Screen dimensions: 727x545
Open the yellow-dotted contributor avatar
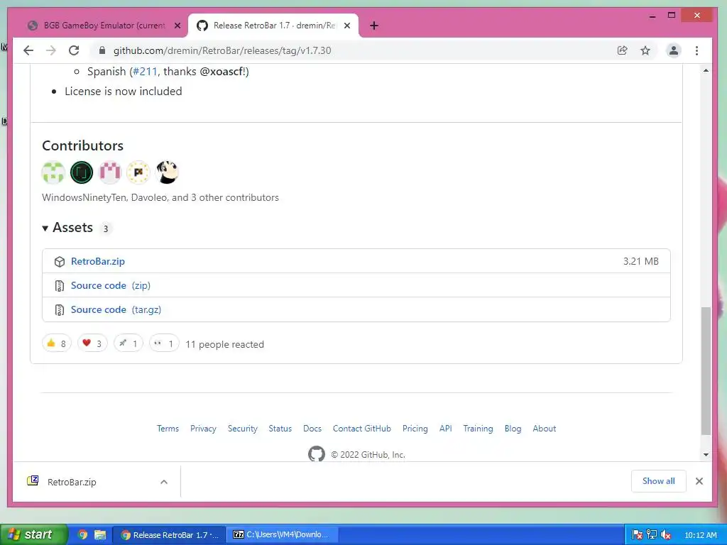tap(138, 172)
